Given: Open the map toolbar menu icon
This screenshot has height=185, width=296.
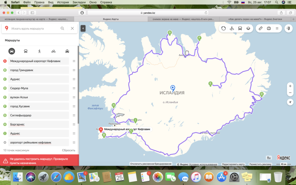Looking at the screenshot, I should tap(277, 28).
